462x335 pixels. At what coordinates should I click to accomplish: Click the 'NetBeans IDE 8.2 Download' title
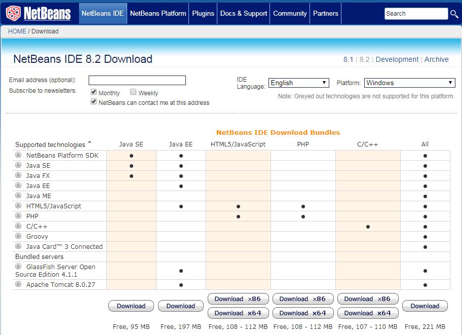pos(83,59)
